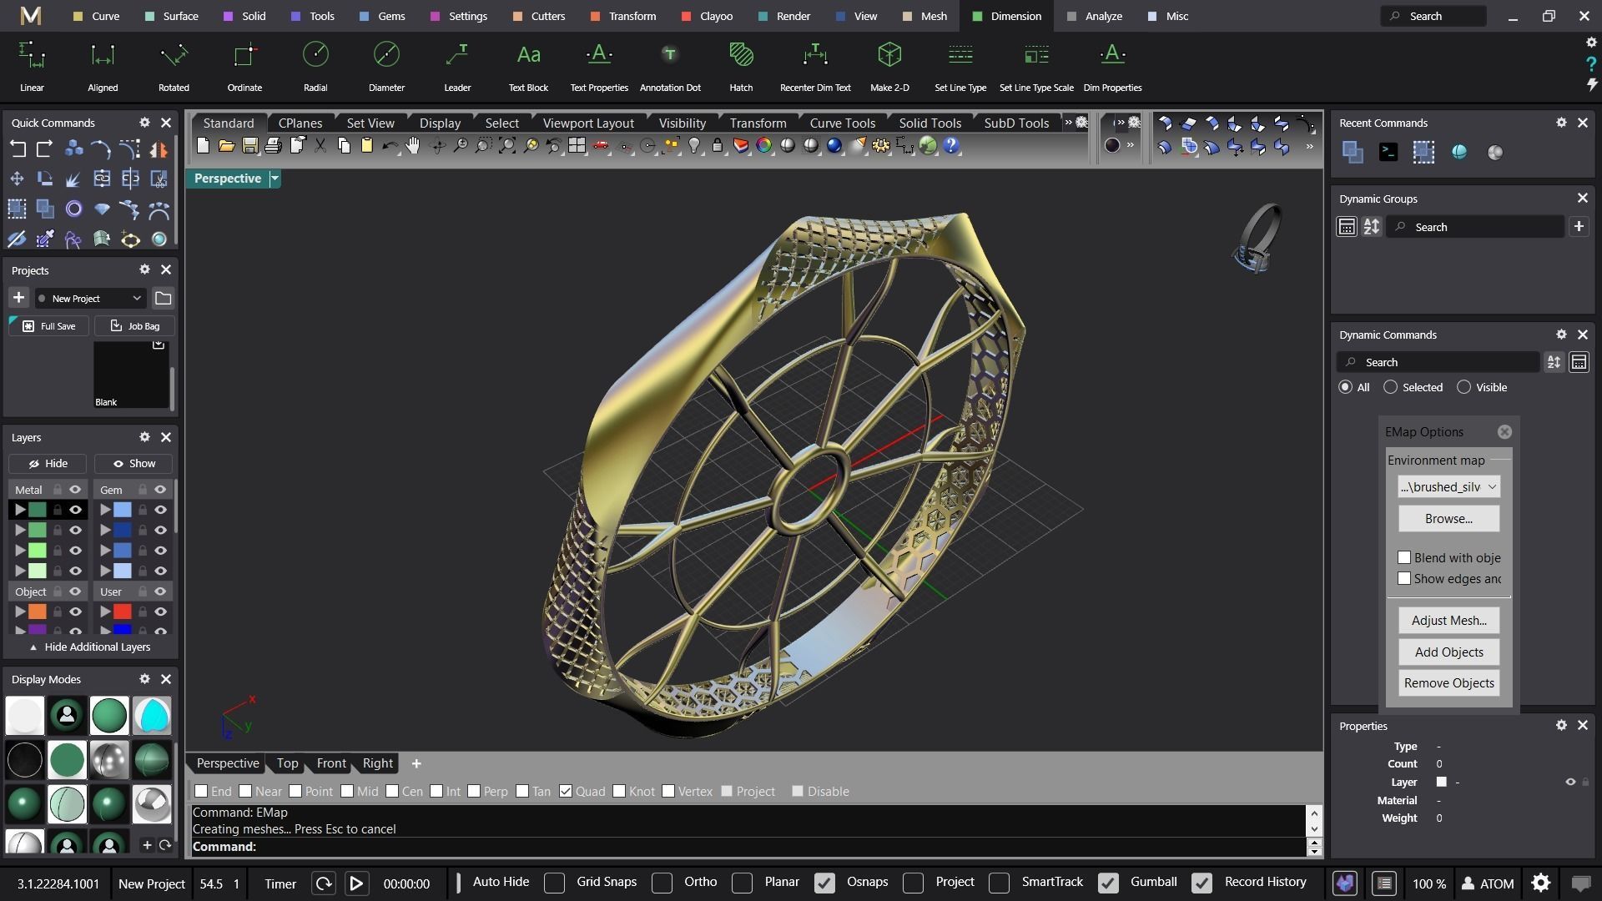Switch to the Solid Tools toolbar tab
This screenshot has height=901, width=1602.
929,123
